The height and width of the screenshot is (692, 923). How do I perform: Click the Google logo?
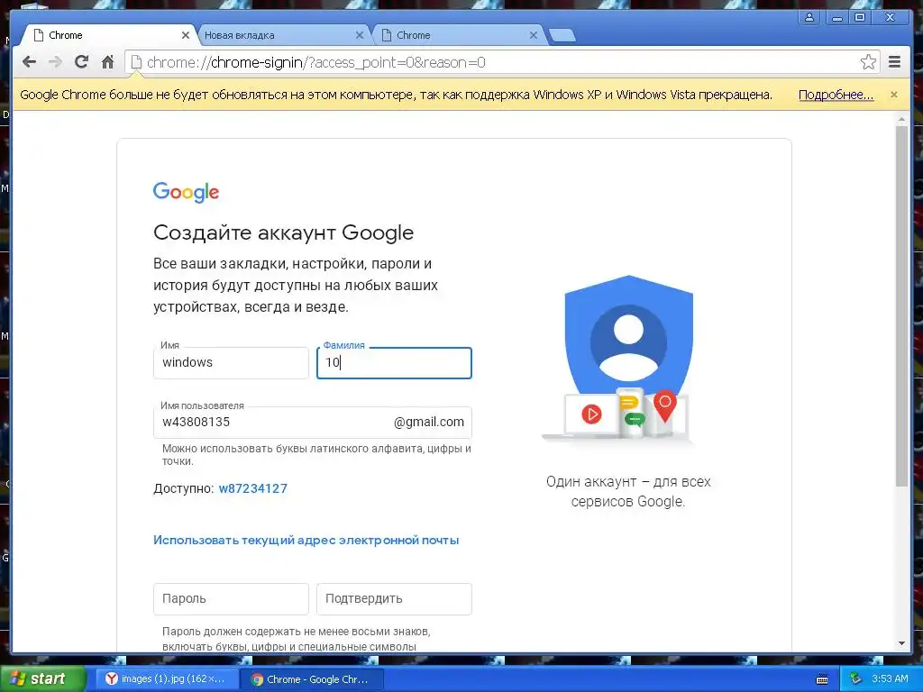click(186, 193)
